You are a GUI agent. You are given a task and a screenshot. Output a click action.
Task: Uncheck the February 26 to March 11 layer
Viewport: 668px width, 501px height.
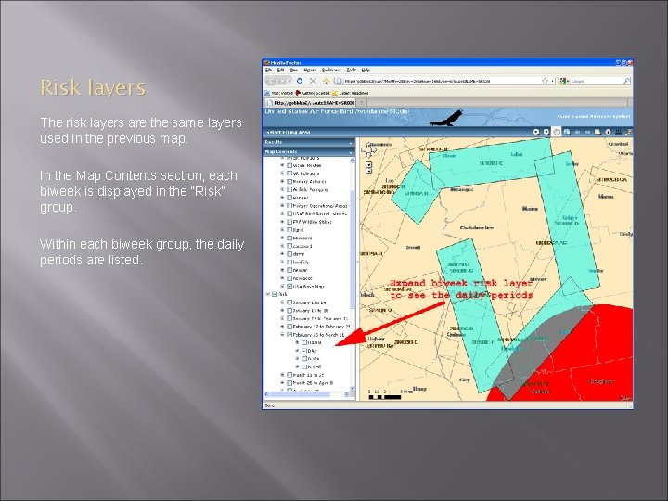(x=289, y=335)
